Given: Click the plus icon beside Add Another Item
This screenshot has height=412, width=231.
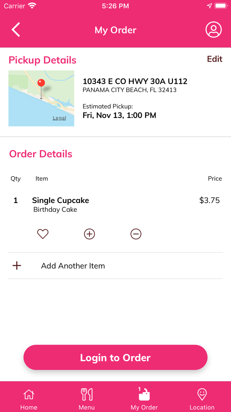Looking at the screenshot, I should [x=17, y=266].
